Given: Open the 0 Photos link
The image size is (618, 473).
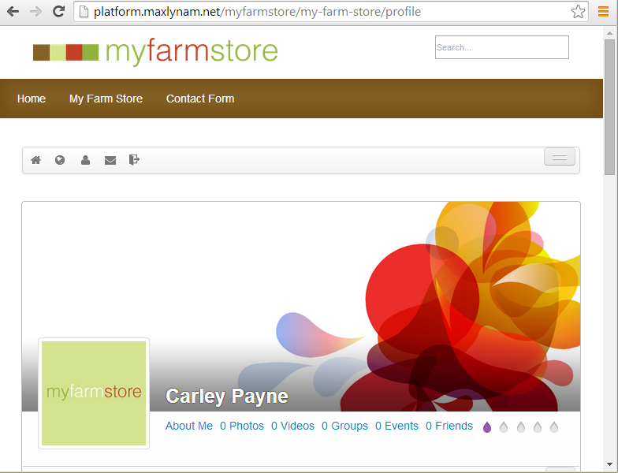Looking at the screenshot, I should [x=242, y=426].
